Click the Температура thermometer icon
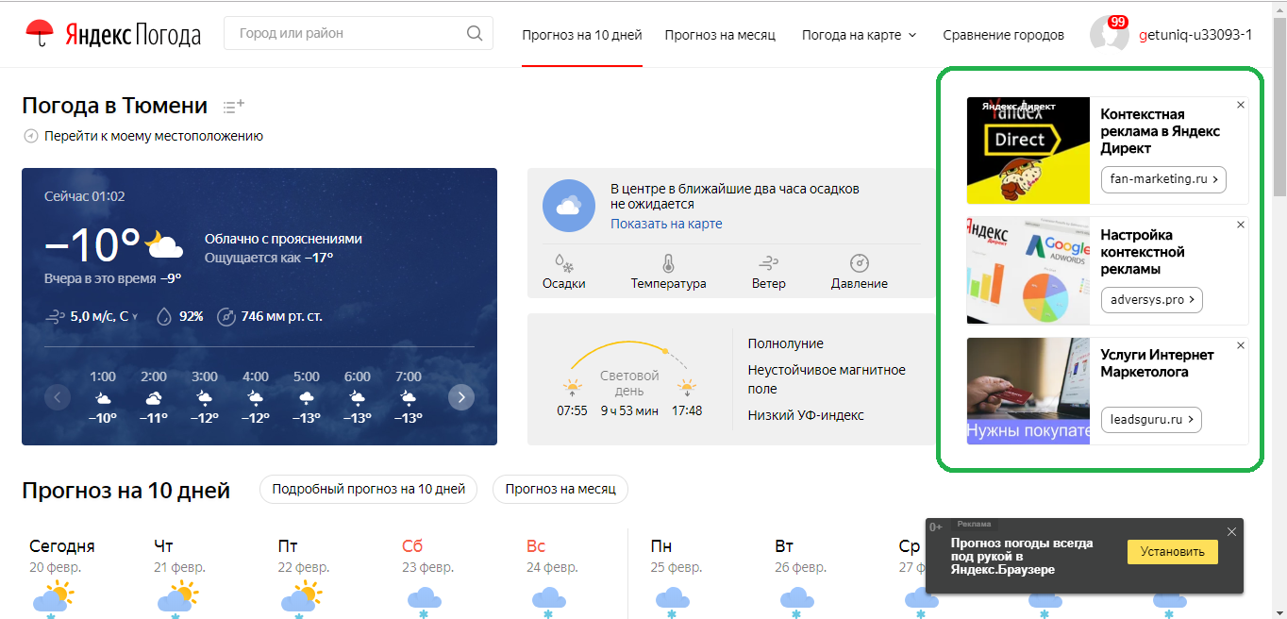The height and width of the screenshot is (619, 1287). pyautogui.click(x=668, y=263)
